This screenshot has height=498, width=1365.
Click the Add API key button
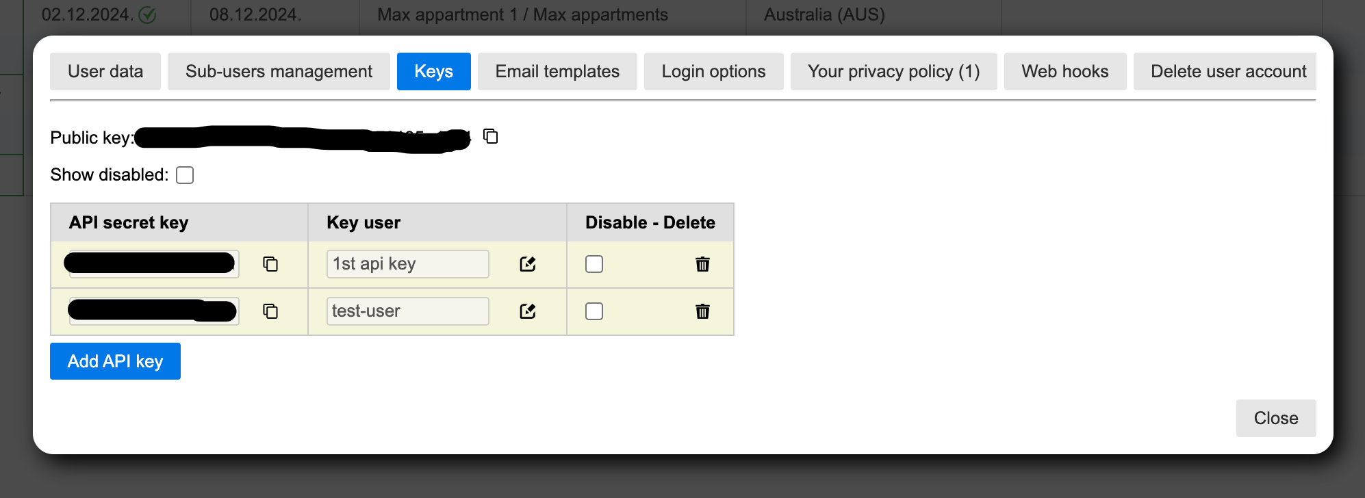pyautogui.click(x=115, y=361)
